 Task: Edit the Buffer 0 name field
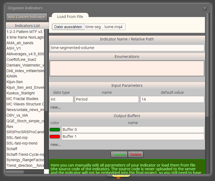133,130
